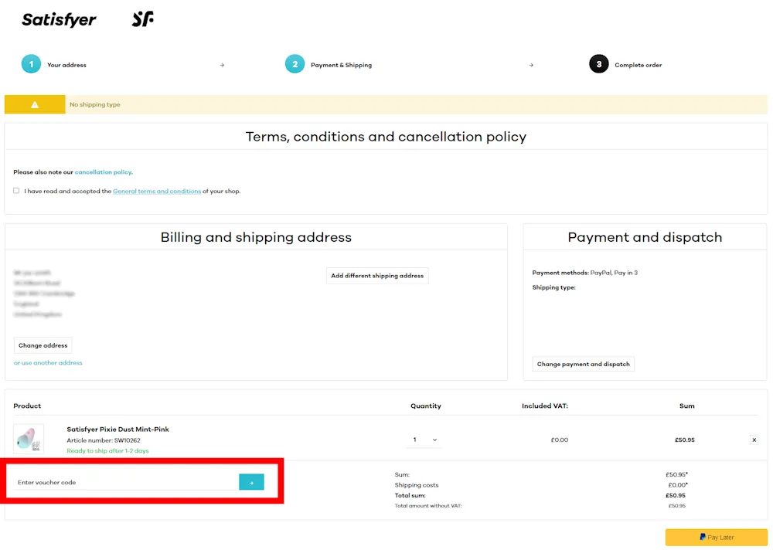Screen dimensions: 773x550
Task: Click the Satisfyer wordmark logo
Action: [x=60, y=20]
